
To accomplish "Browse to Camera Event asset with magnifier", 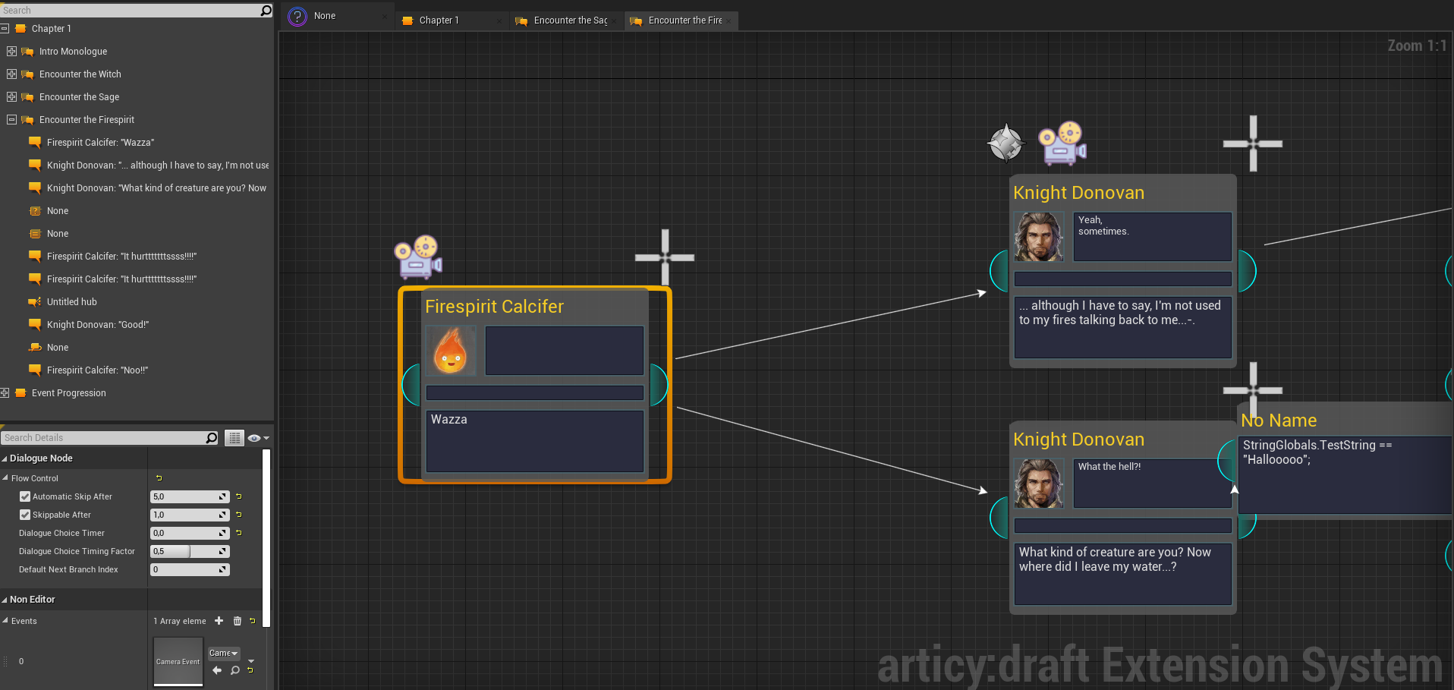I will point(235,670).
